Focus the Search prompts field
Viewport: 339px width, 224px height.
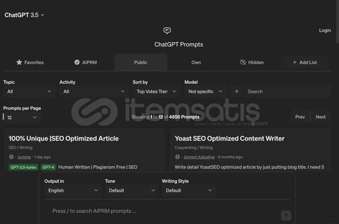point(287,92)
